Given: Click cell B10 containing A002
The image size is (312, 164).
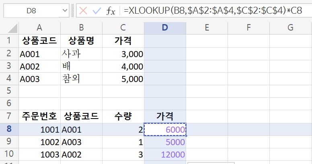Looking at the screenshot, I should (81, 154).
